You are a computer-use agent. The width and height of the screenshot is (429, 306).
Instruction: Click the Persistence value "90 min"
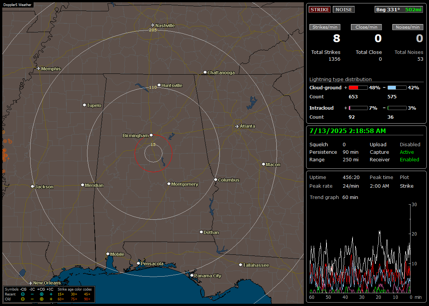(x=351, y=152)
